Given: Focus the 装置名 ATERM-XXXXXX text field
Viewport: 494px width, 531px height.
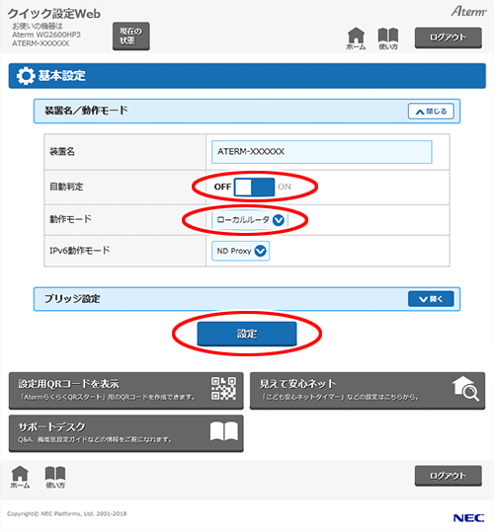Looking at the screenshot, I should point(322,152).
